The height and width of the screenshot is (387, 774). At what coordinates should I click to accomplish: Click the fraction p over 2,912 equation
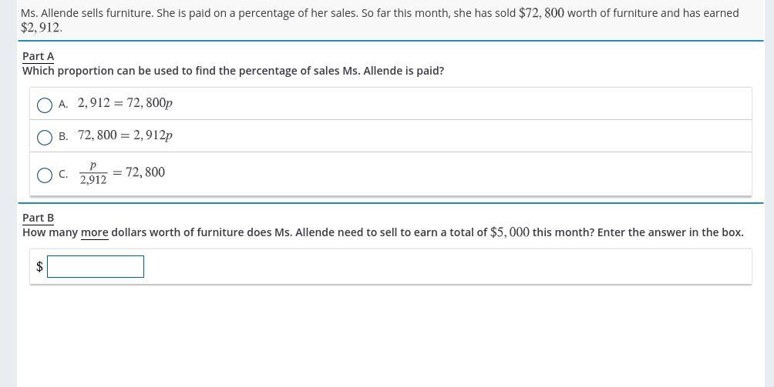pos(122,173)
